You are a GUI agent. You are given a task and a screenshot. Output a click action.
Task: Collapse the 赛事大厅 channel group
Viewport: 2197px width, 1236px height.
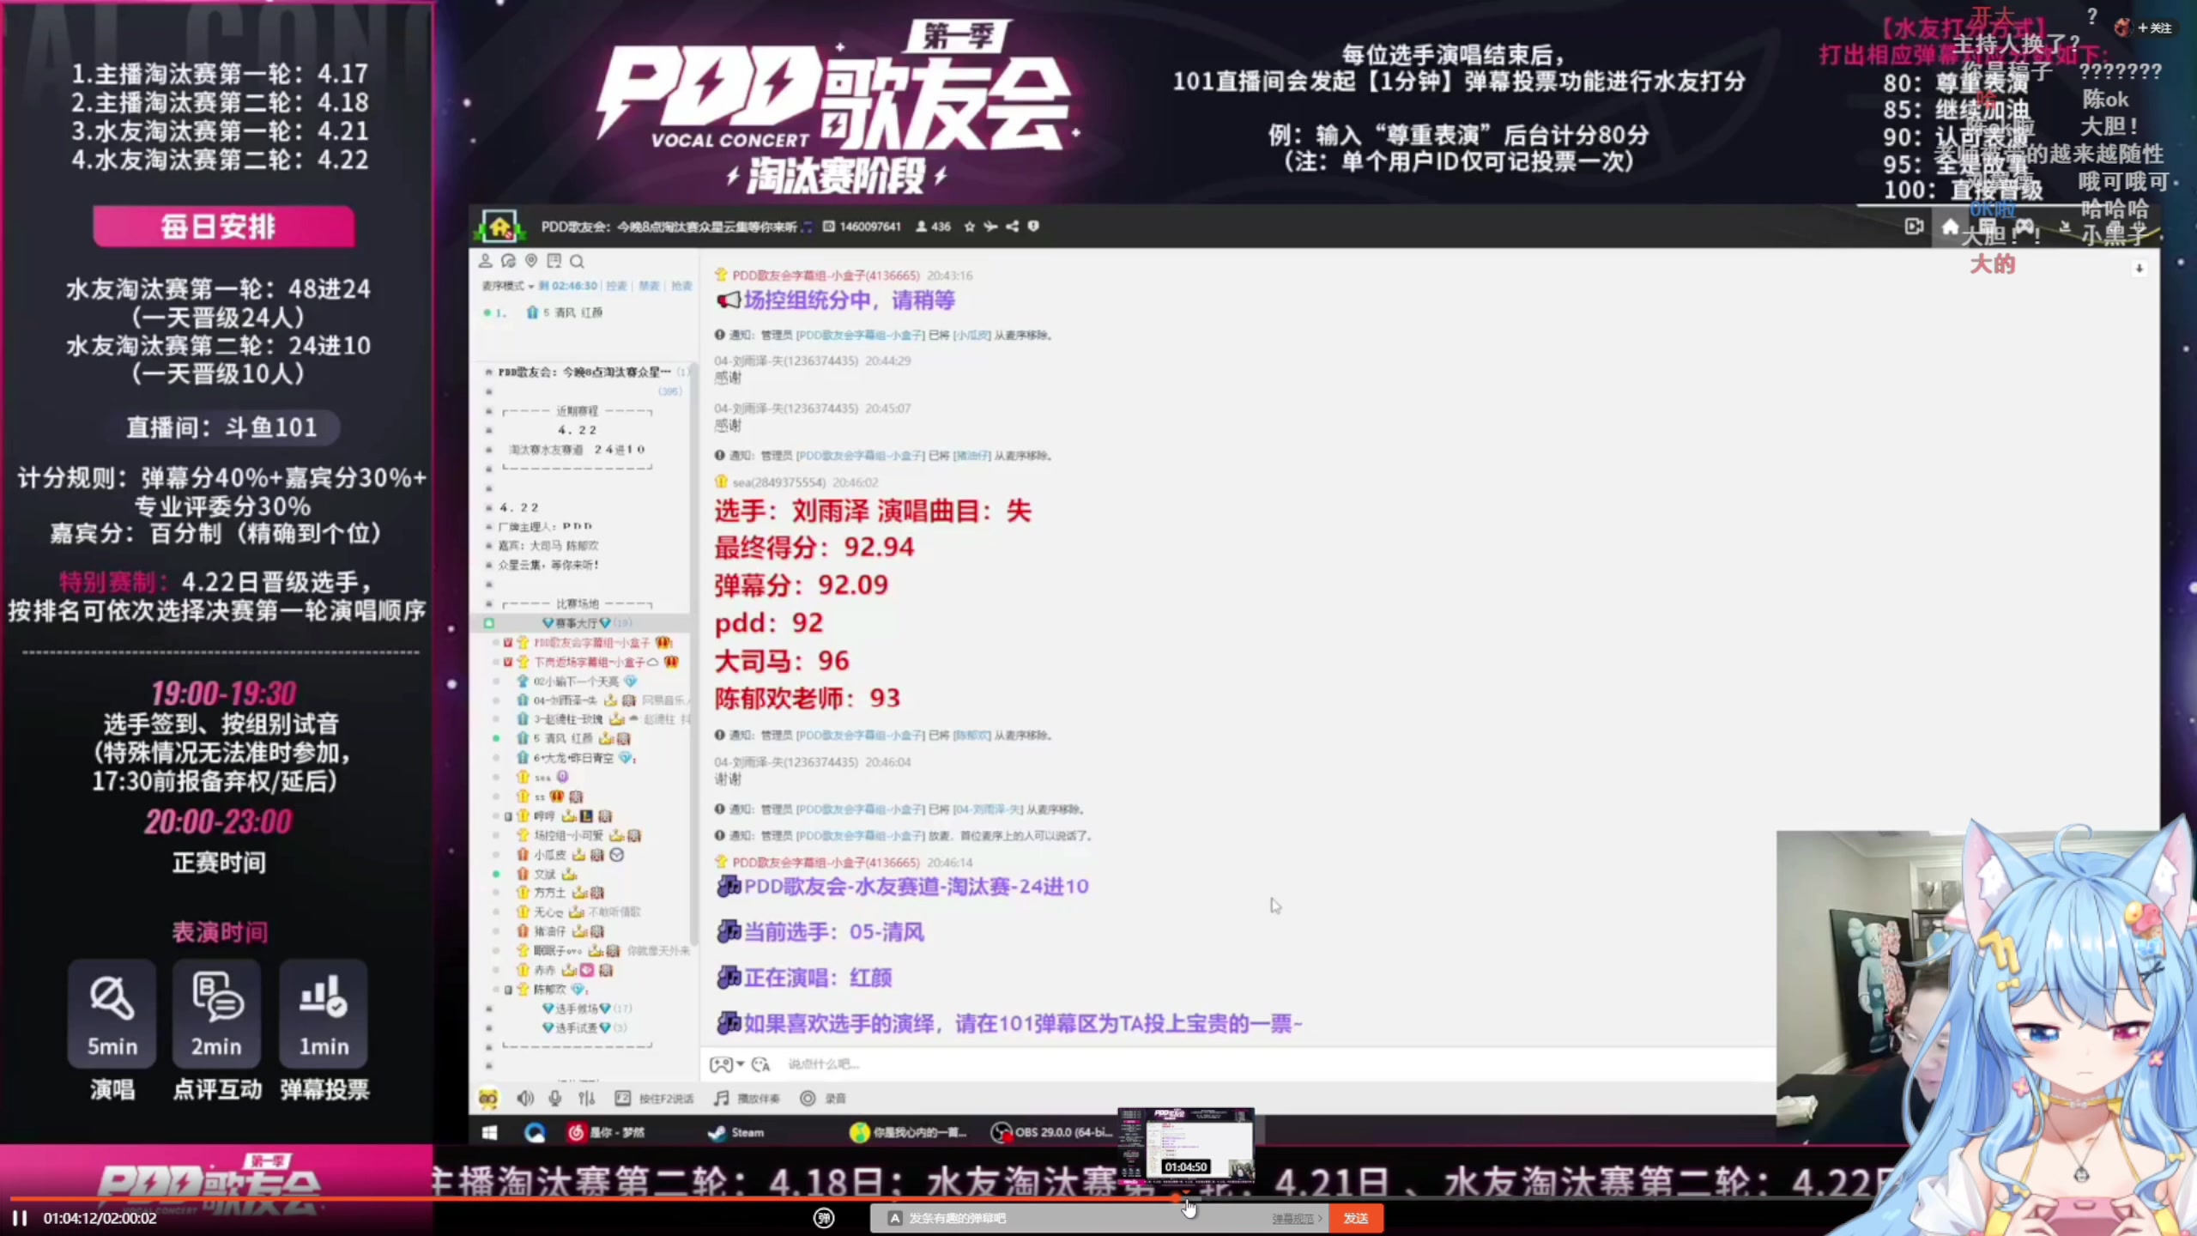coord(490,622)
